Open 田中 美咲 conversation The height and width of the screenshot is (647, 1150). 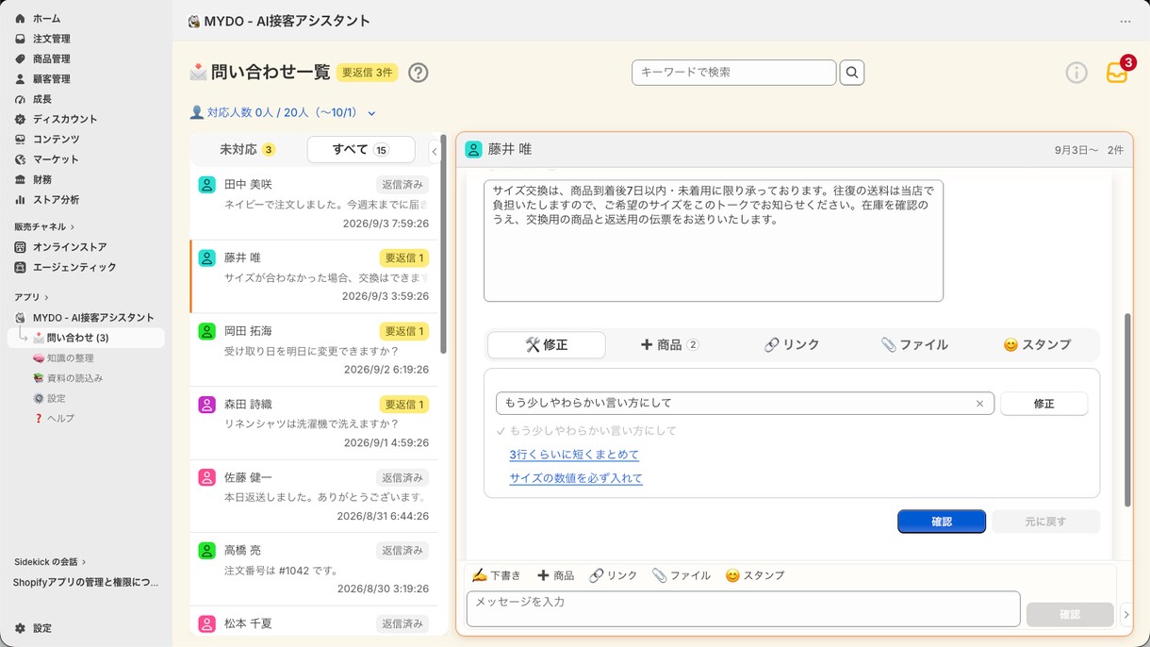pyautogui.click(x=314, y=204)
